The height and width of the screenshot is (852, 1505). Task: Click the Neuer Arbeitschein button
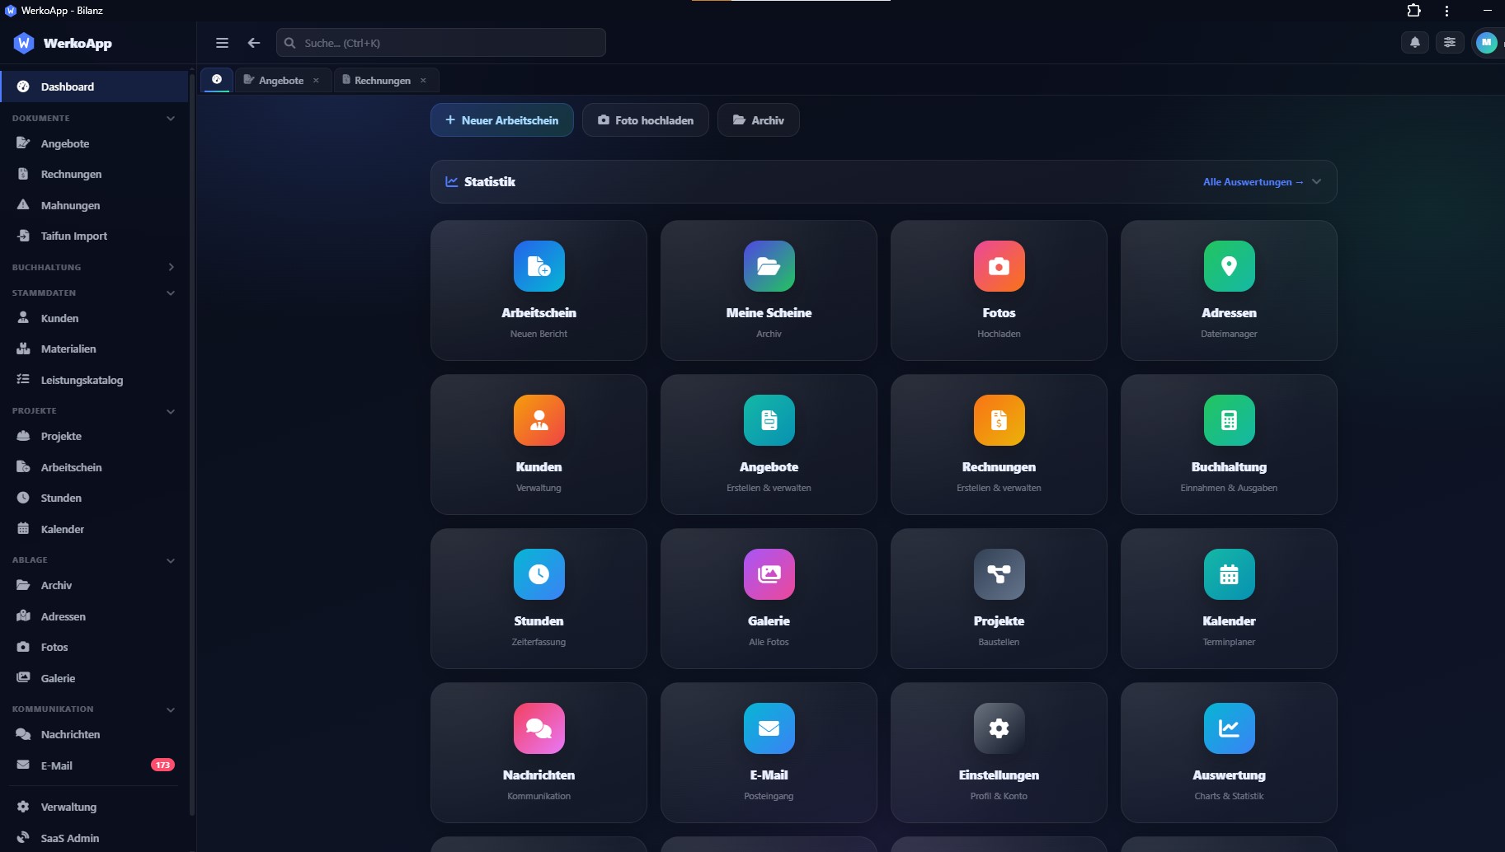pos(502,120)
